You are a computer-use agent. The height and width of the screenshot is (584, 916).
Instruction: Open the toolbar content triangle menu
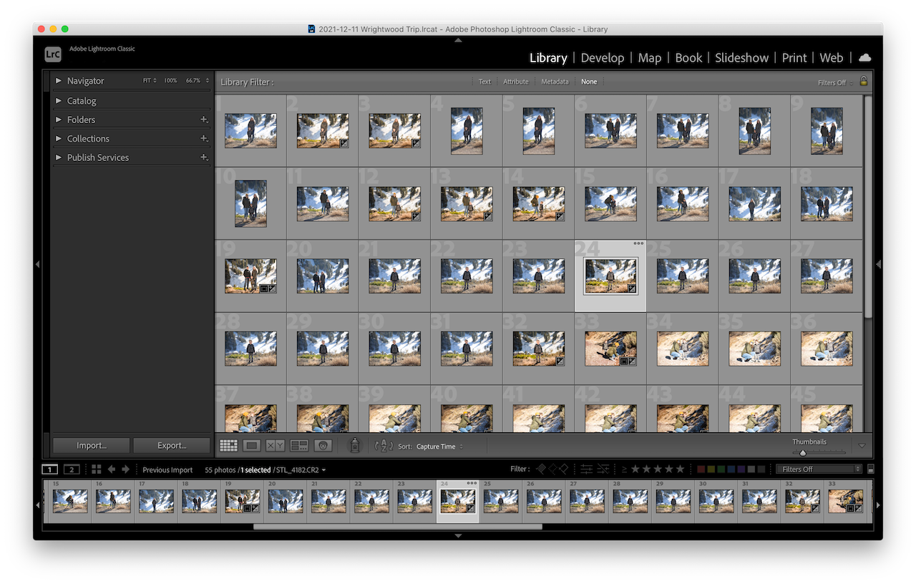tap(862, 446)
